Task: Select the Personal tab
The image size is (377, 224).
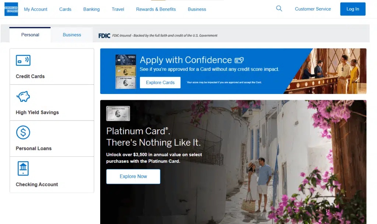Action: 30,35
